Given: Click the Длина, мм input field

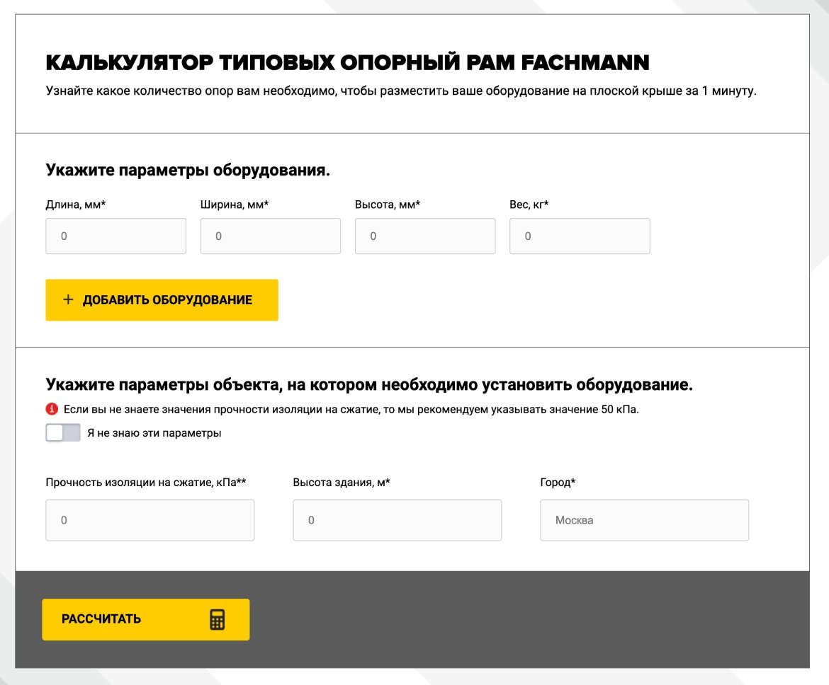Looking at the screenshot, I should (115, 236).
